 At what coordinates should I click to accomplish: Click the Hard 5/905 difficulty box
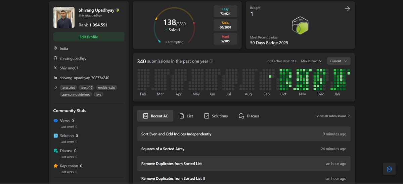pos(225,39)
